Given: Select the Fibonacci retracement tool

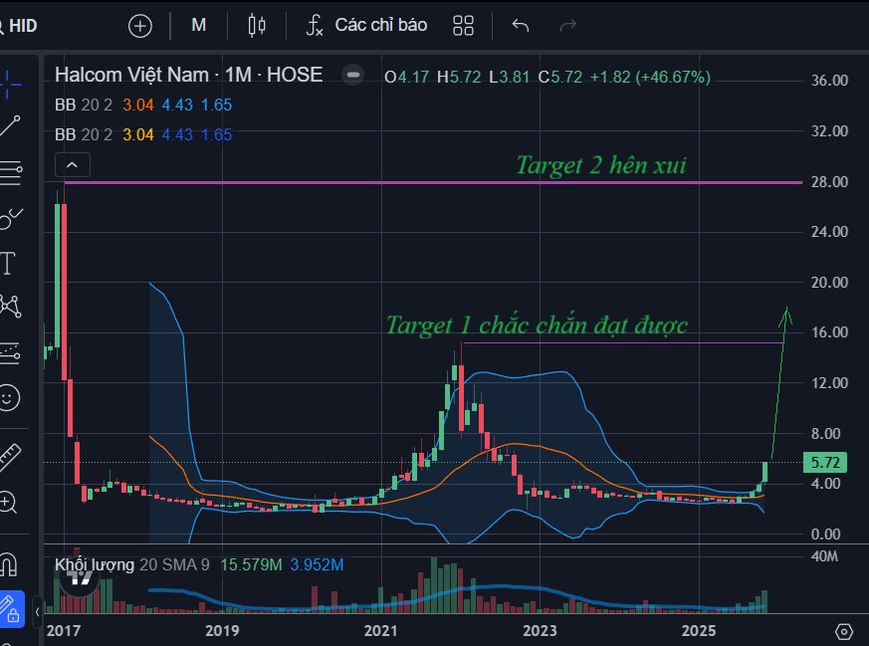Looking at the screenshot, I should click(x=10, y=173).
